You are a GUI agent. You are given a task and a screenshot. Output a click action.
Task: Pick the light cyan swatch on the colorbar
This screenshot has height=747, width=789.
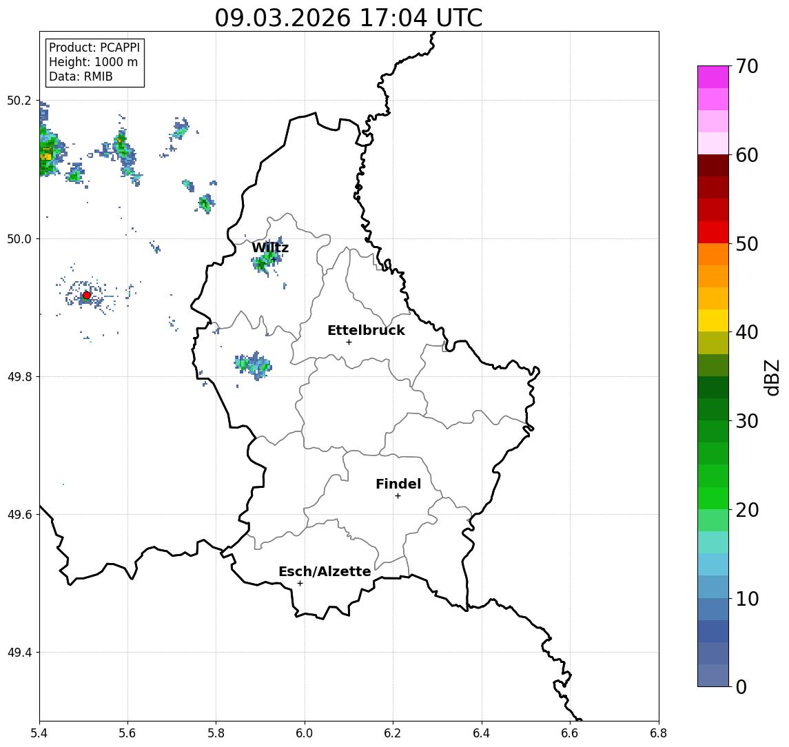[x=713, y=542]
